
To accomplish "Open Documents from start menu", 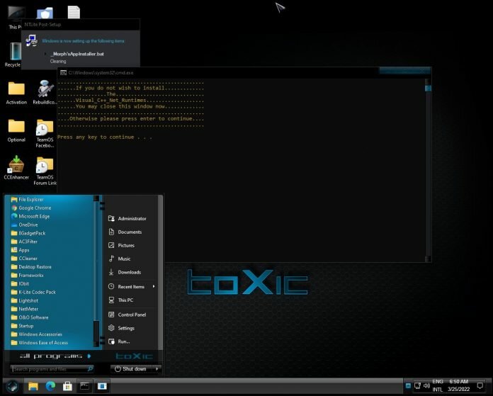I will [x=125, y=232].
